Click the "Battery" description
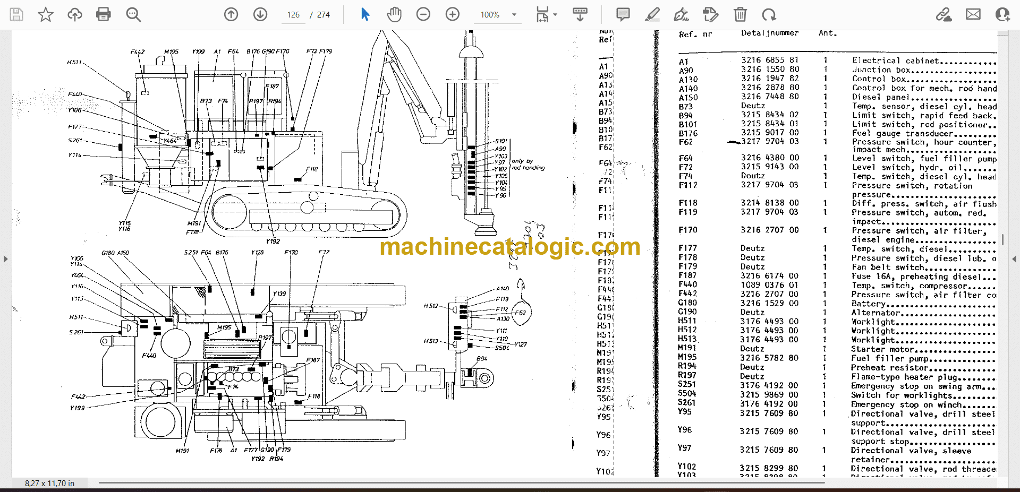Viewport: 1020px width, 492px height. [869, 304]
